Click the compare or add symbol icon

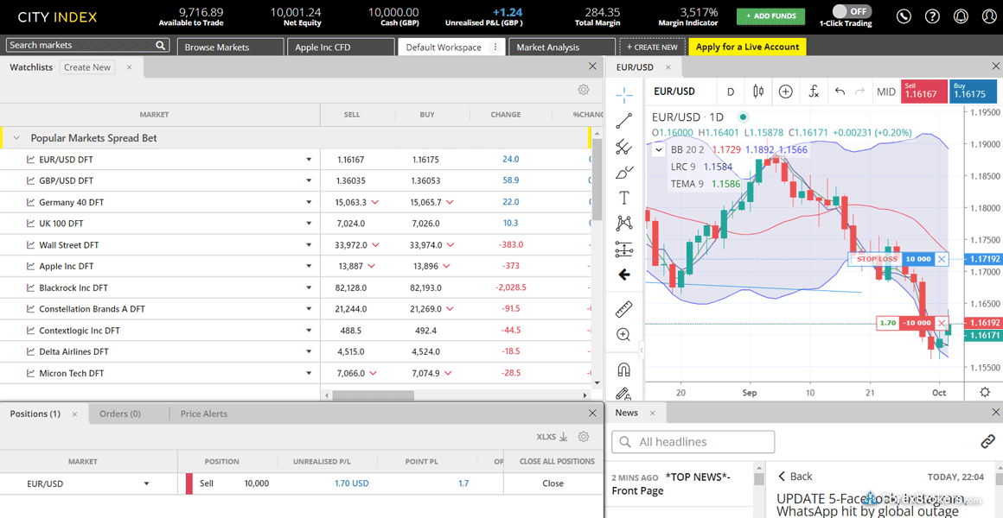tap(785, 92)
